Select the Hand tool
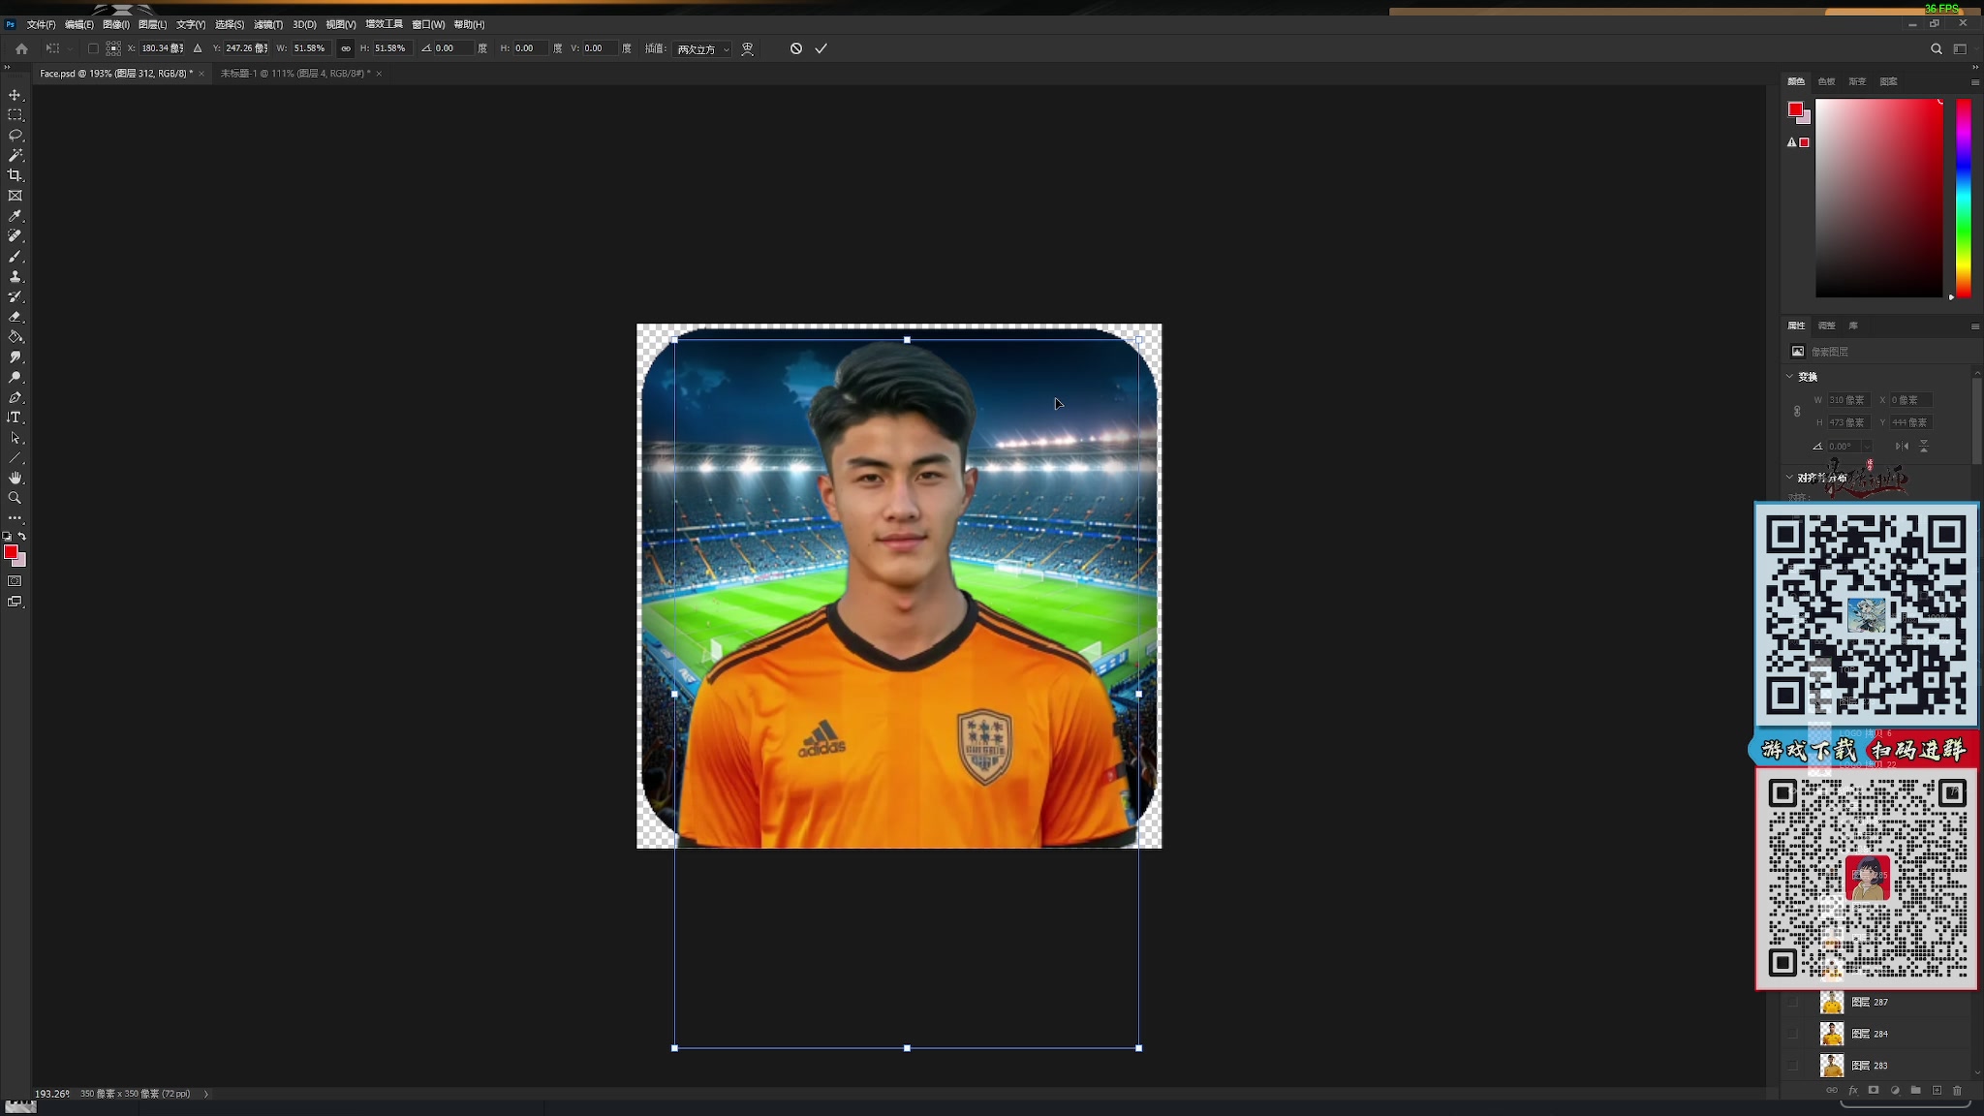 [x=15, y=479]
